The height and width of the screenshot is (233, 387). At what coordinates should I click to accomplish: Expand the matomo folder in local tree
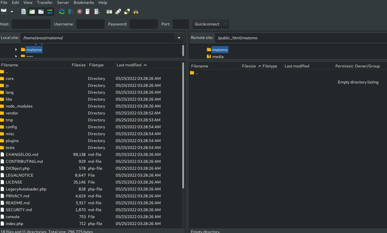pyautogui.click(x=16, y=50)
